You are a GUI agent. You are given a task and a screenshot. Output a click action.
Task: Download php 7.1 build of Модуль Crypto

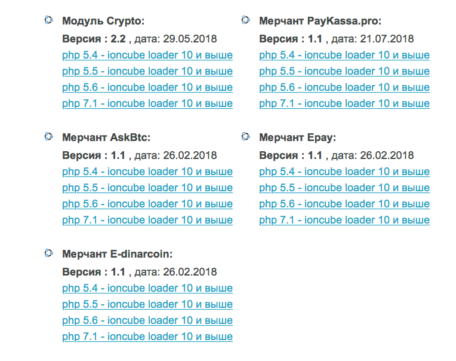[147, 103]
